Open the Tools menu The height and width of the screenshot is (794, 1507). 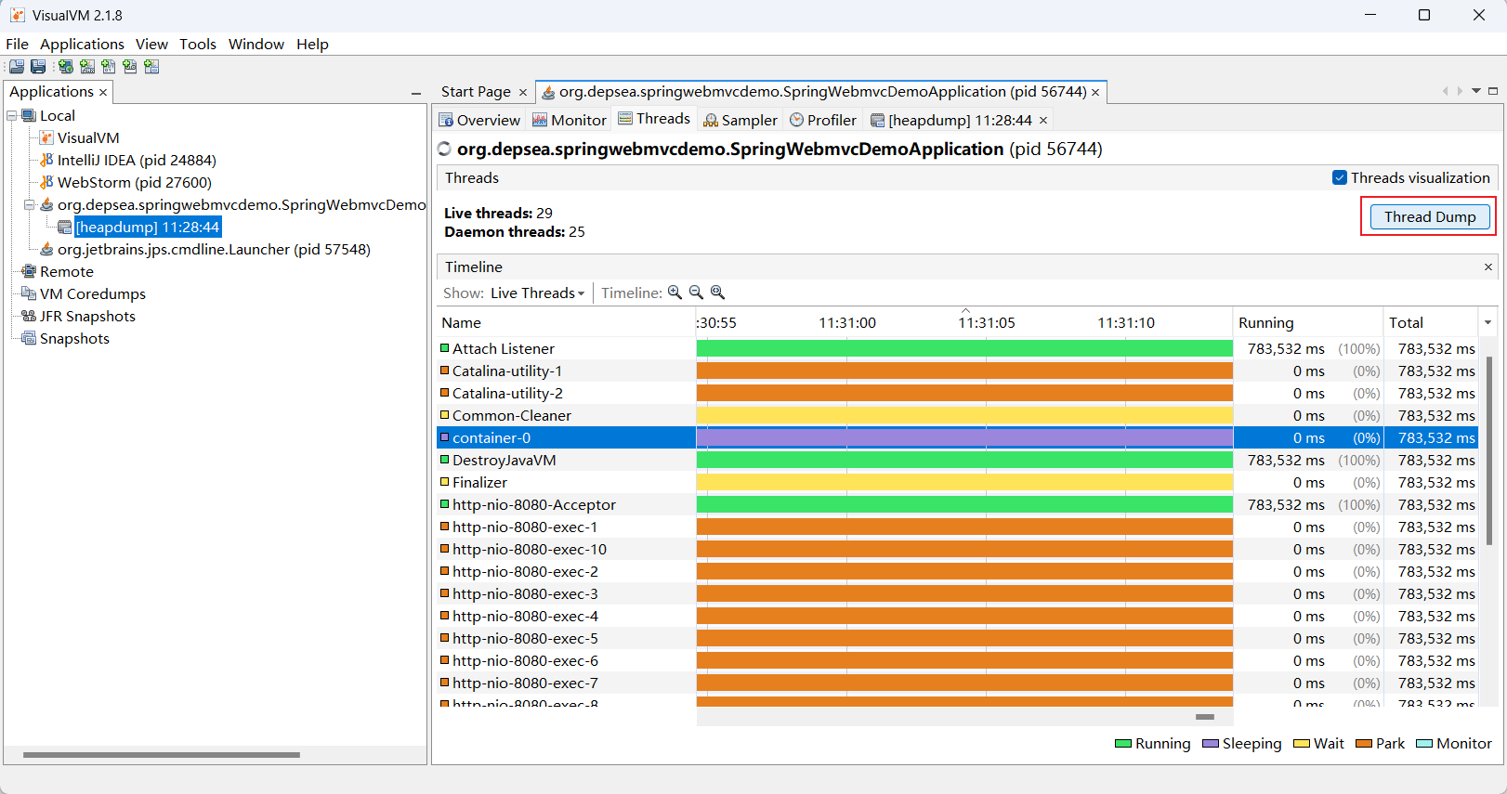point(197,44)
